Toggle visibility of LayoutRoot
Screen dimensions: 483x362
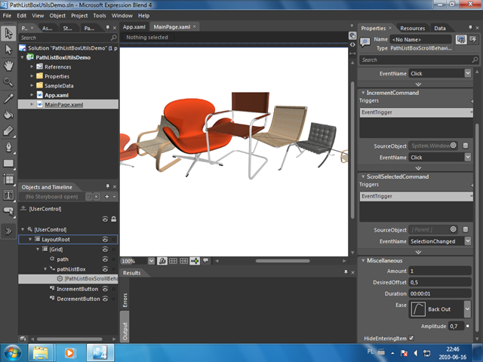tap(105, 240)
